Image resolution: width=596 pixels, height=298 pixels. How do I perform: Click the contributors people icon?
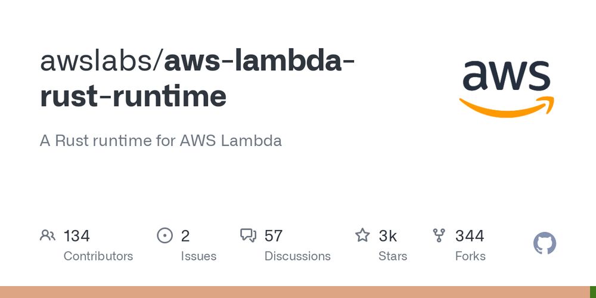(48, 235)
